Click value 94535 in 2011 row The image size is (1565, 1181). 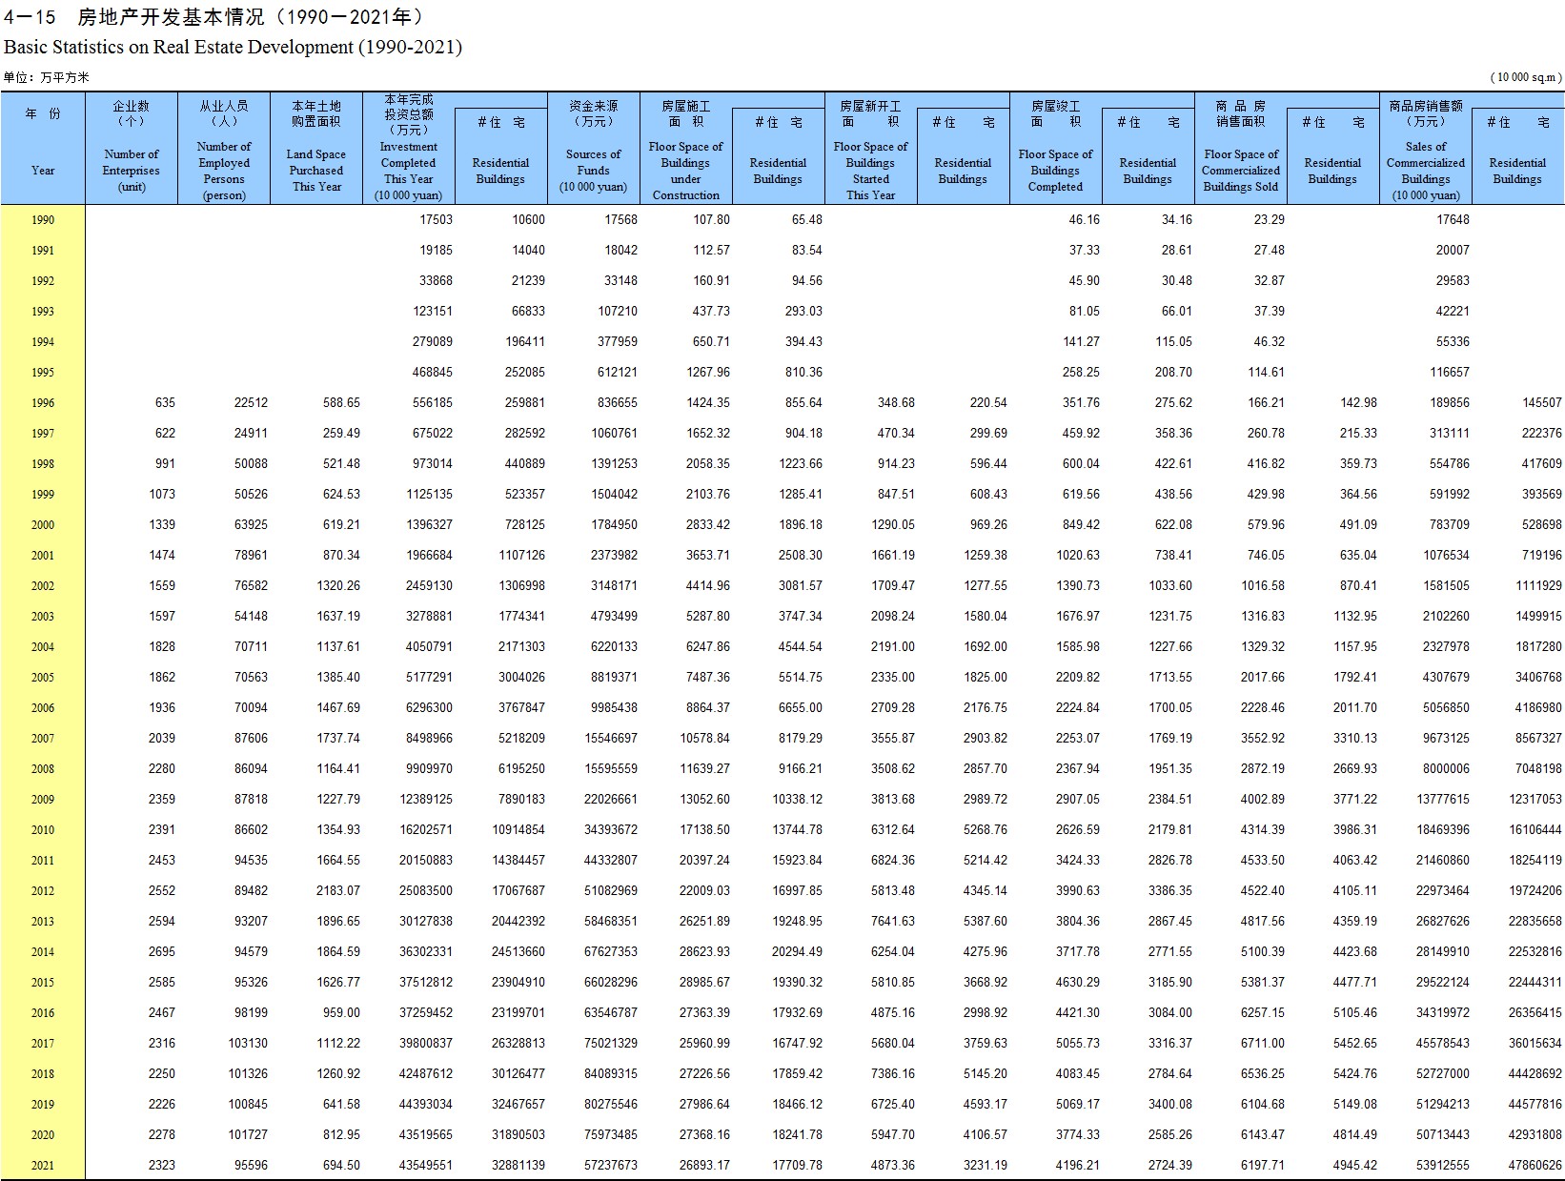click(x=251, y=860)
